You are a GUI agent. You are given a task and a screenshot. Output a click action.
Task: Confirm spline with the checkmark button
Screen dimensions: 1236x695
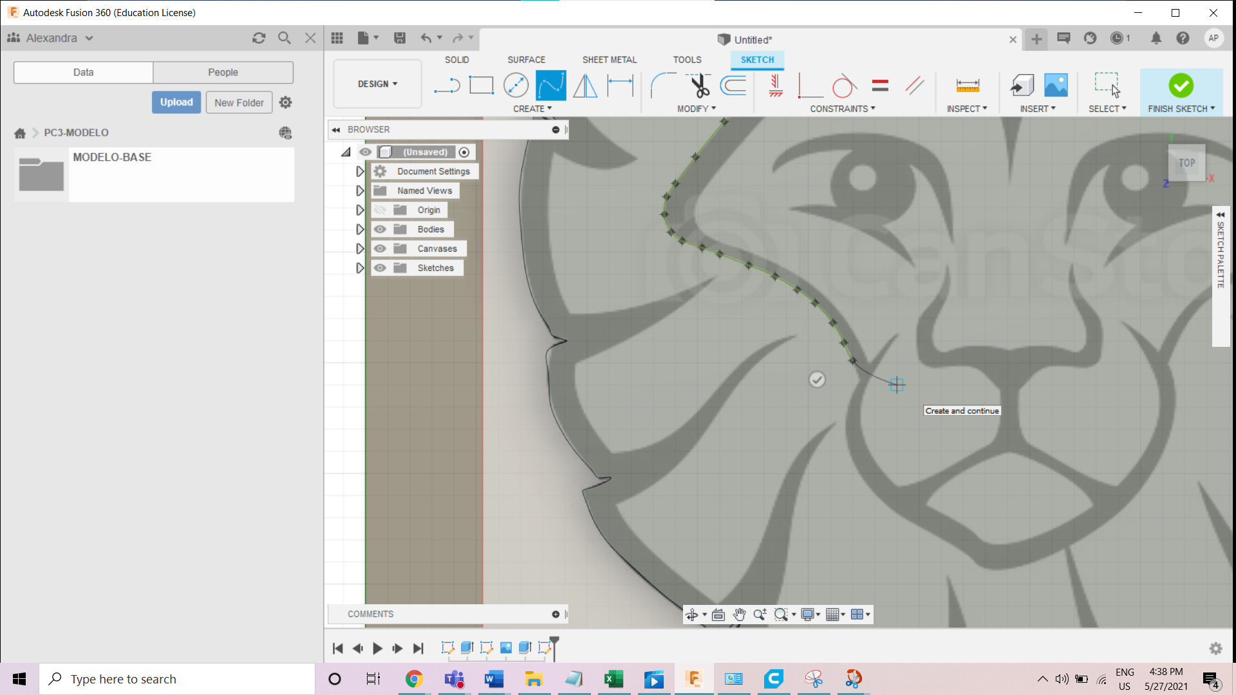[817, 380]
